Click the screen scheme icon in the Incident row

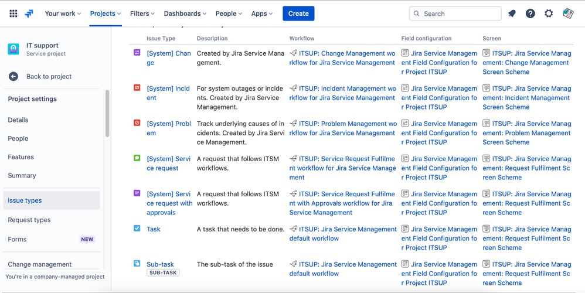(486, 88)
